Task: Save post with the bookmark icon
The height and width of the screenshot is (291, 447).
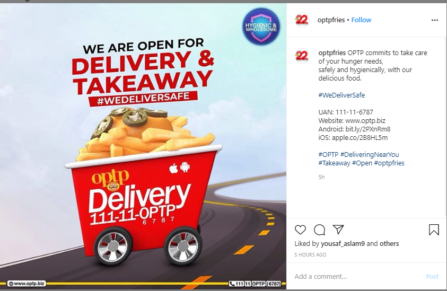Action: pos(434,230)
